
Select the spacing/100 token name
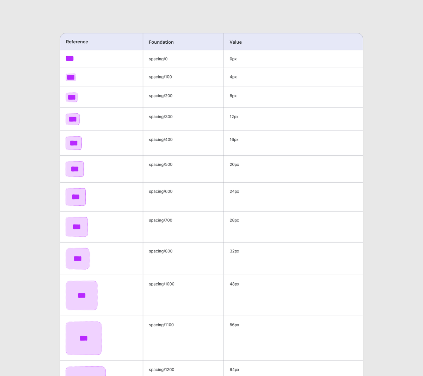click(160, 77)
